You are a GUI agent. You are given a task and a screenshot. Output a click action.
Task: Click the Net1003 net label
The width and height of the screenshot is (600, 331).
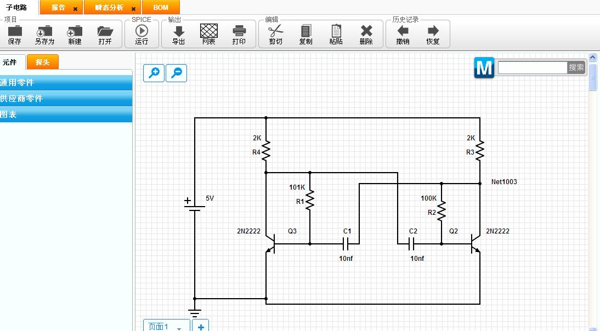[504, 182]
